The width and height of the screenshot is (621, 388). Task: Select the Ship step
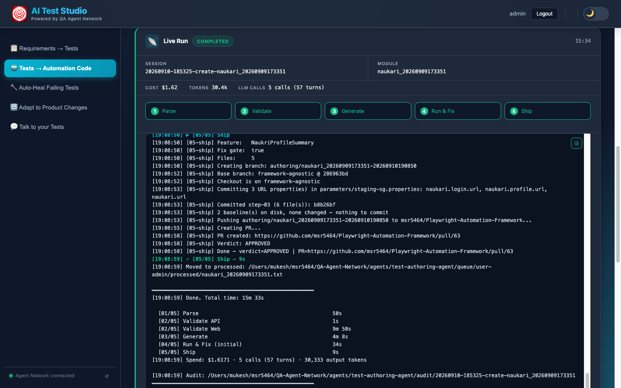(548, 111)
